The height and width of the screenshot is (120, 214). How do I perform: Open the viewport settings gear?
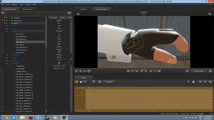click(210, 71)
